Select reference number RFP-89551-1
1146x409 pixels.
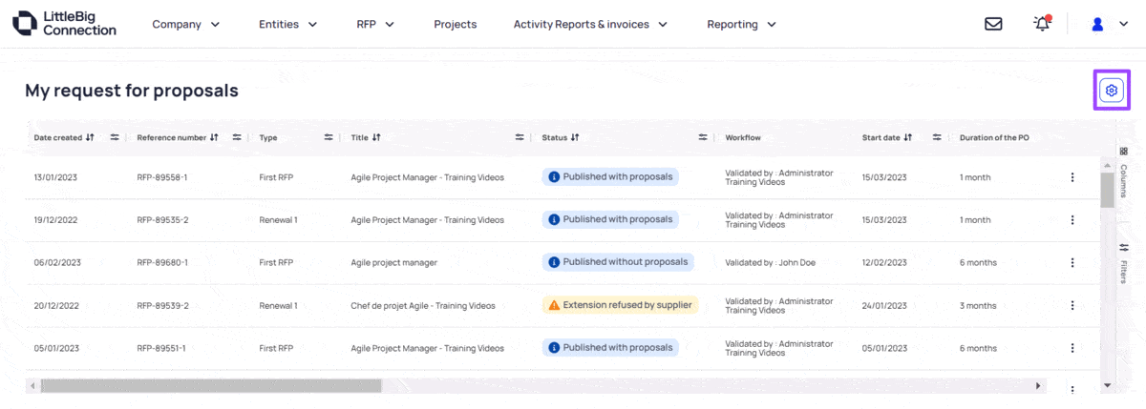tap(162, 348)
